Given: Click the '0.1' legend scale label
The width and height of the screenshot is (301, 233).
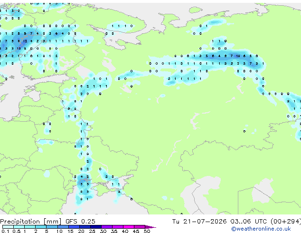Looking at the screenshot, I should click(x=5, y=231).
